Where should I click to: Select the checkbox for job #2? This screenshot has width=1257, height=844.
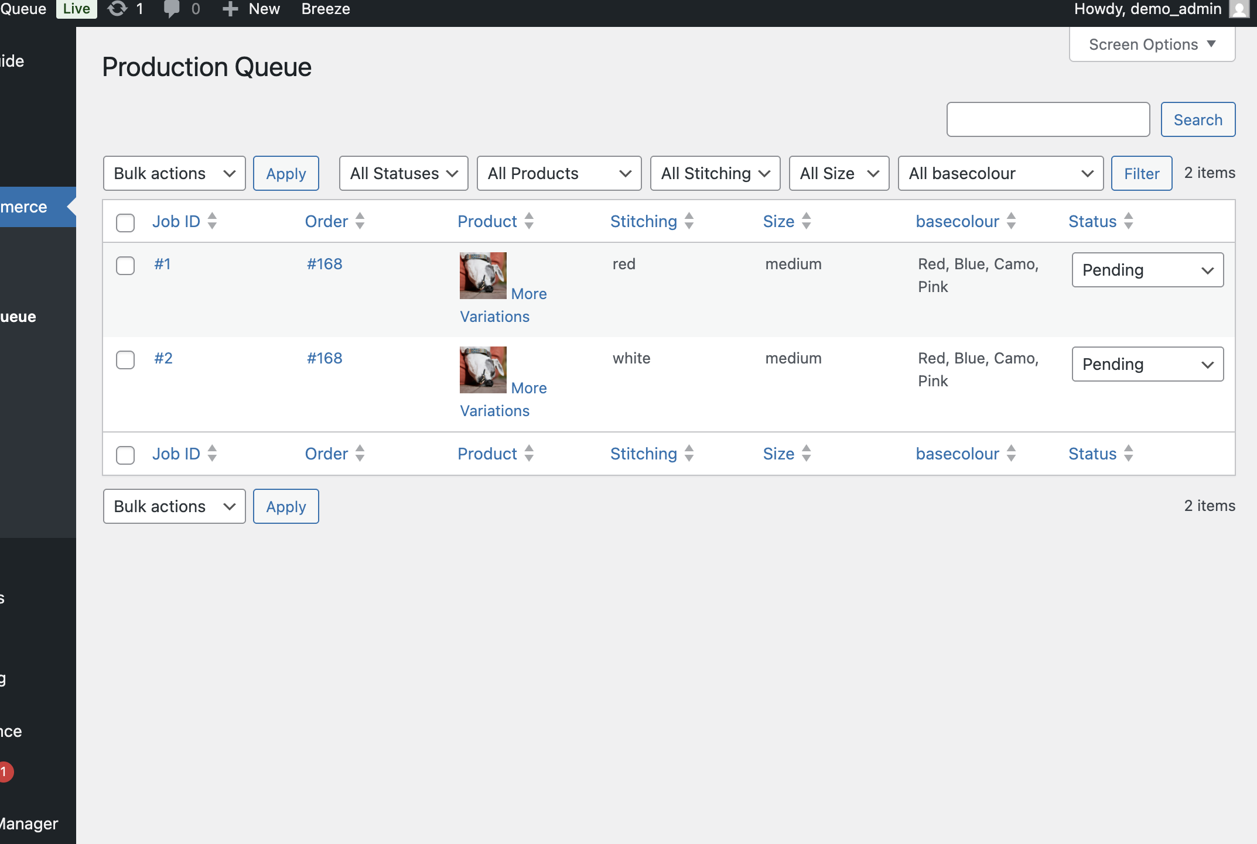coord(125,359)
